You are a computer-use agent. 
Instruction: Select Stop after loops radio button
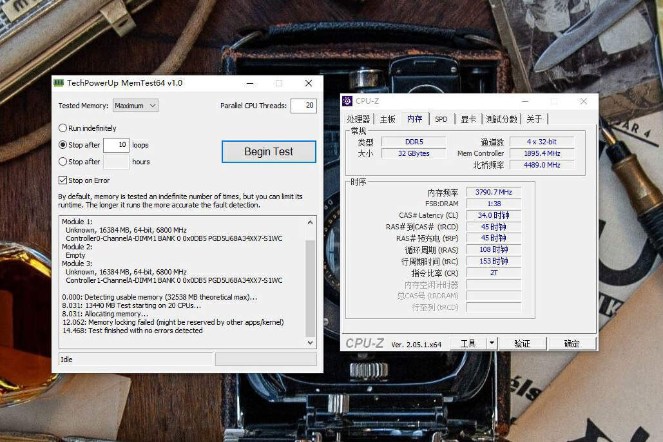point(62,145)
